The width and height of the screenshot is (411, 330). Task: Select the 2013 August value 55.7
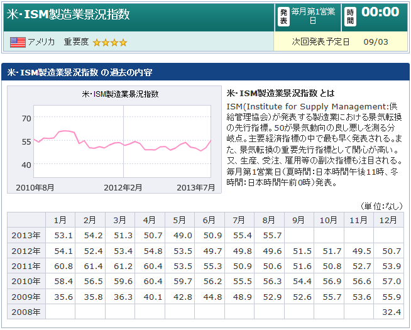coord(272,235)
